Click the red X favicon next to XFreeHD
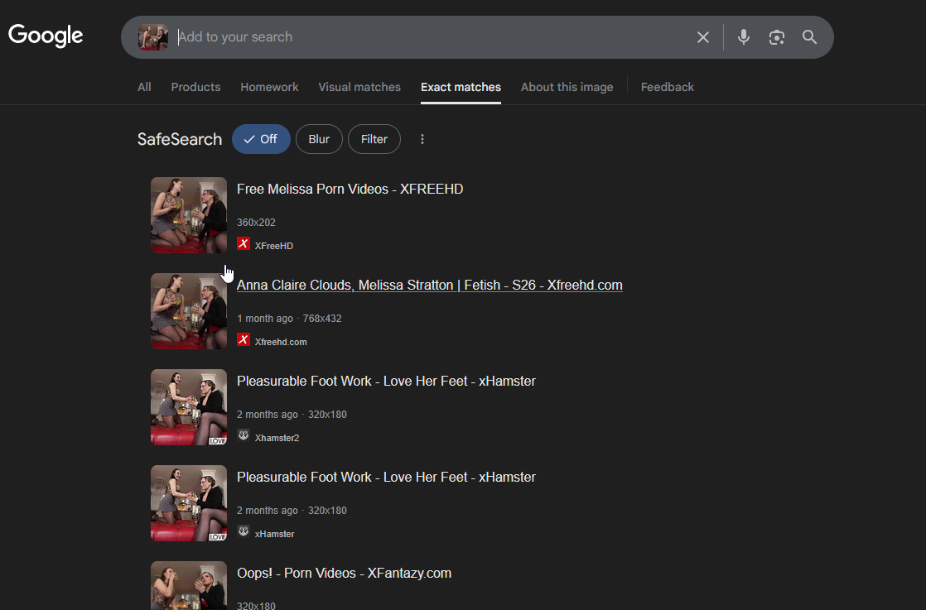 244,243
